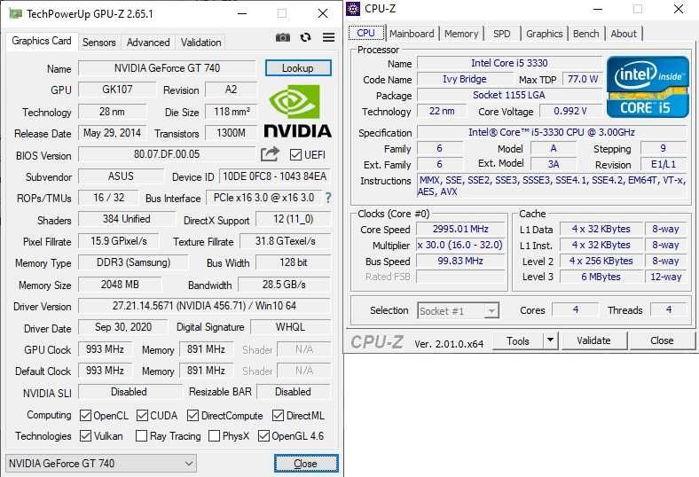This screenshot has width=699, height=477.
Task: Click the Intel Core i5 badge in CPU-Z
Action: [x=648, y=87]
